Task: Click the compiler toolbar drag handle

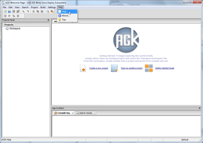Action: pyautogui.click(x=3, y=16)
